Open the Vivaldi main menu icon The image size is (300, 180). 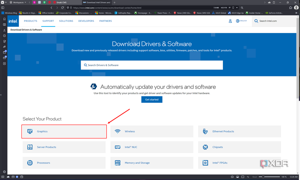coord(3,2)
